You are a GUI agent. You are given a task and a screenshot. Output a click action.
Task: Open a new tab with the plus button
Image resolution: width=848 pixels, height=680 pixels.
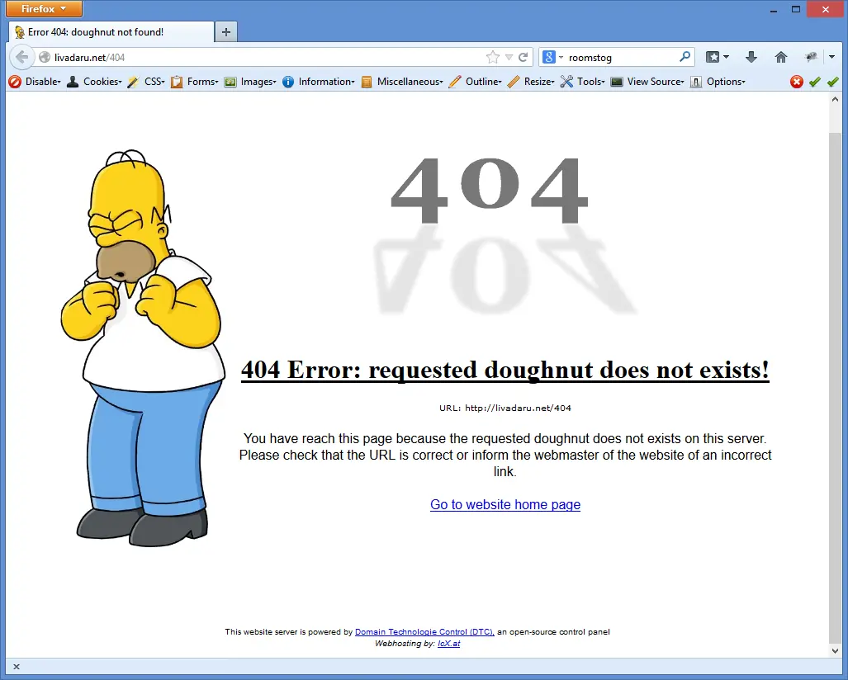[x=226, y=32]
